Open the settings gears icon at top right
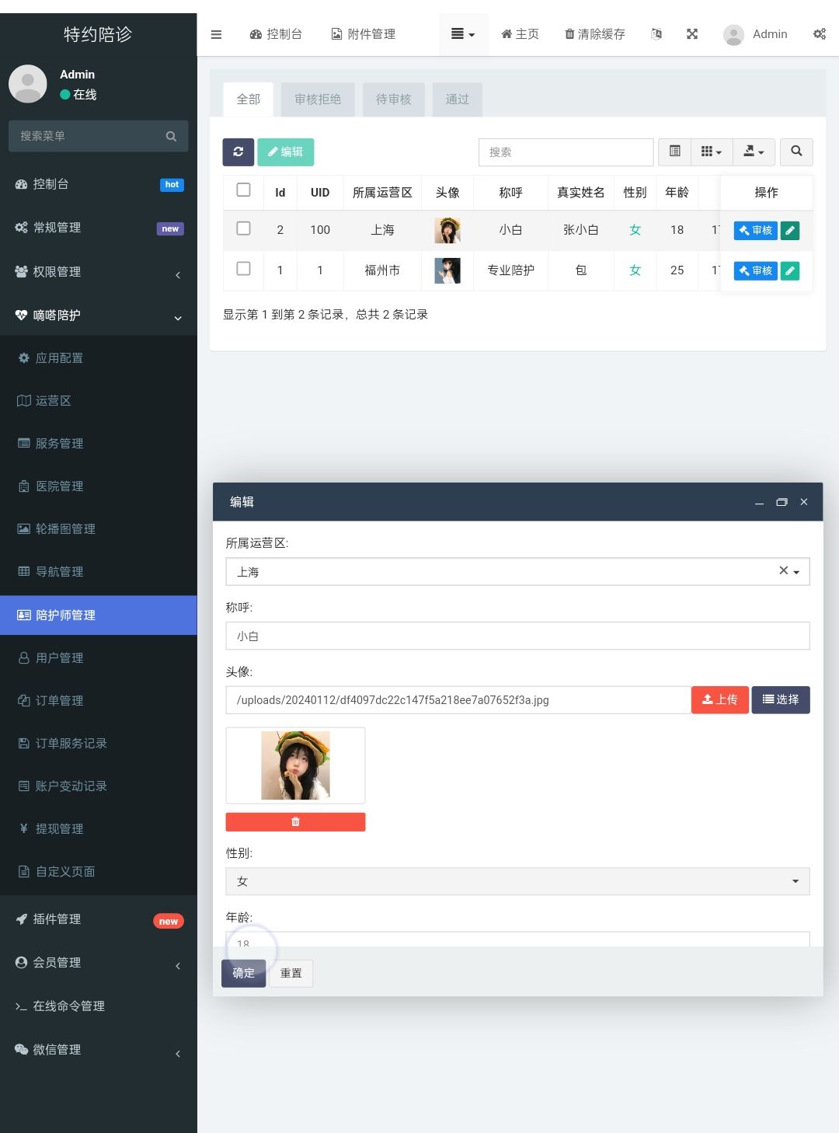 point(820,34)
